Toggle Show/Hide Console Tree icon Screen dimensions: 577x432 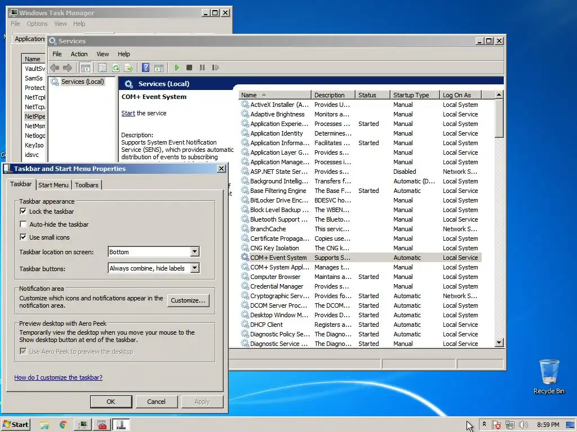pyautogui.click(x=86, y=67)
